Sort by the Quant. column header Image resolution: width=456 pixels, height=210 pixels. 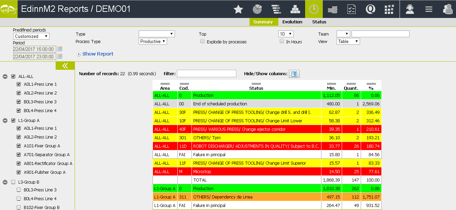(352, 88)
